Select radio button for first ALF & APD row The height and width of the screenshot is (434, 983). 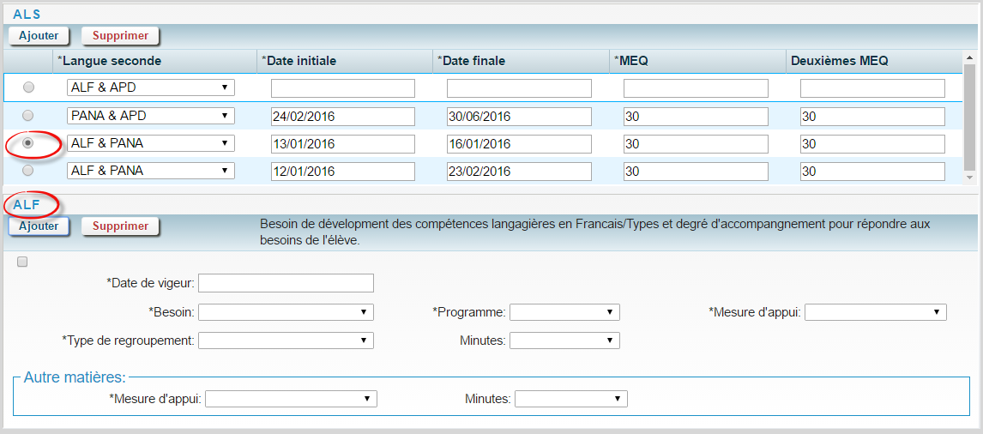28,87
